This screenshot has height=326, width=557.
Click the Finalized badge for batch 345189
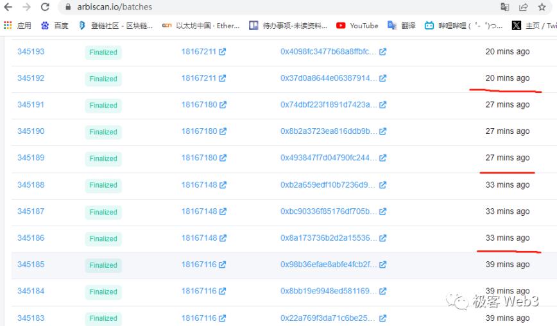pyautogui.click(x=103, y=158)
